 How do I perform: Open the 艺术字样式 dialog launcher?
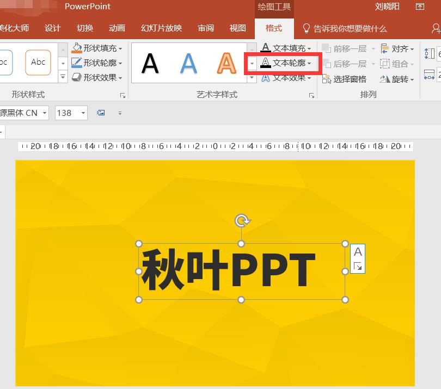point(311,96)
